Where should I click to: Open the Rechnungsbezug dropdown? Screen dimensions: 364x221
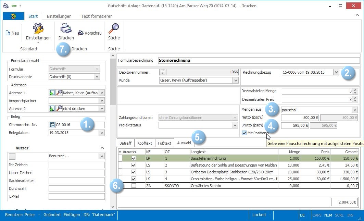click(336, 72)
